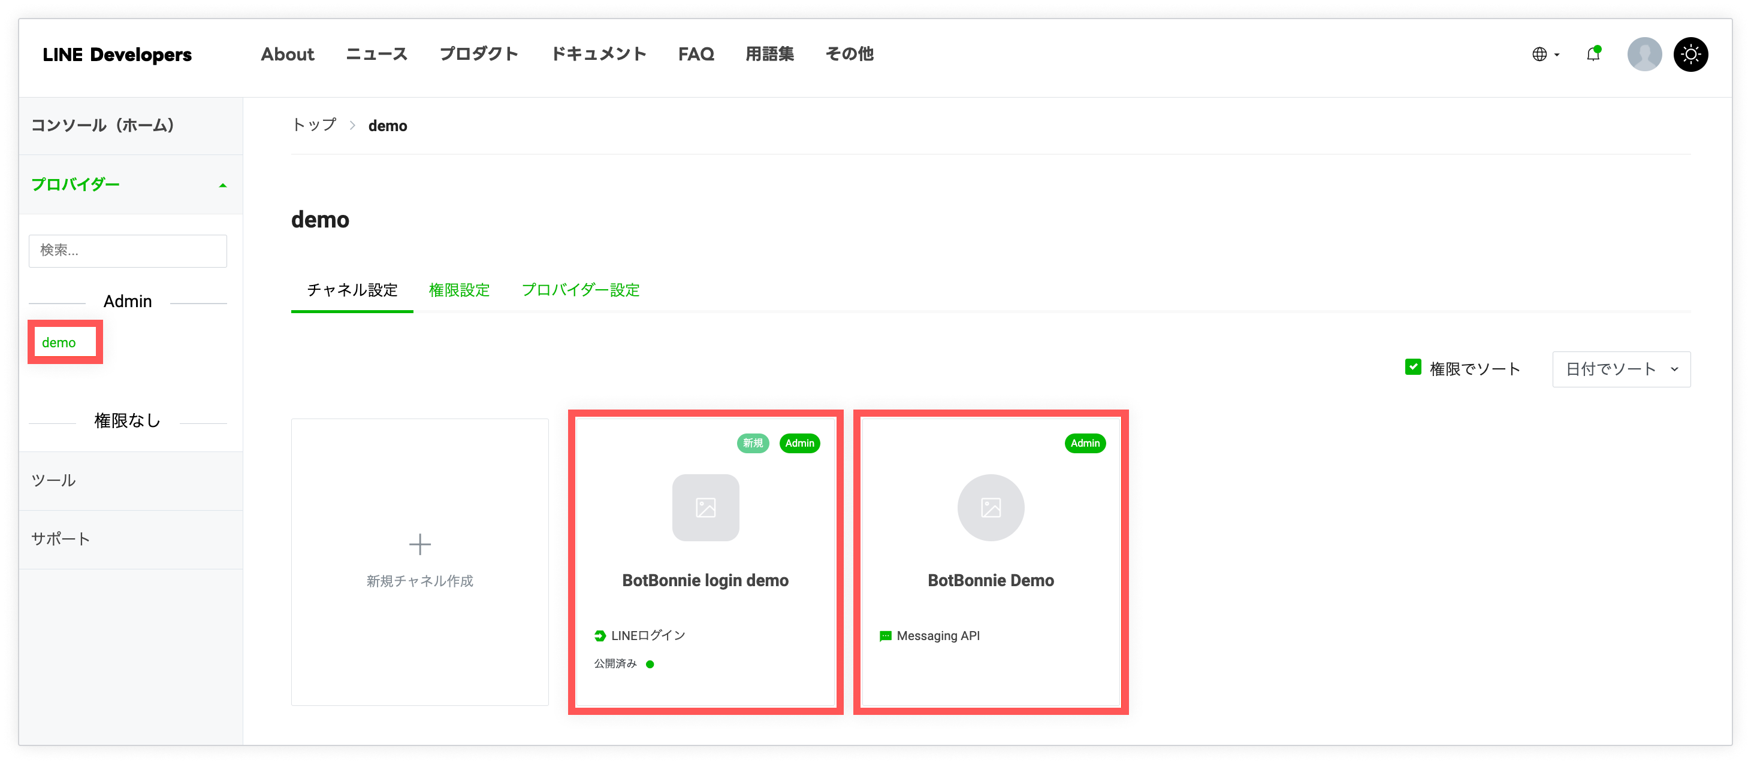
Task: Toggle the 権限でソート checkbox
Action: 1413,368
